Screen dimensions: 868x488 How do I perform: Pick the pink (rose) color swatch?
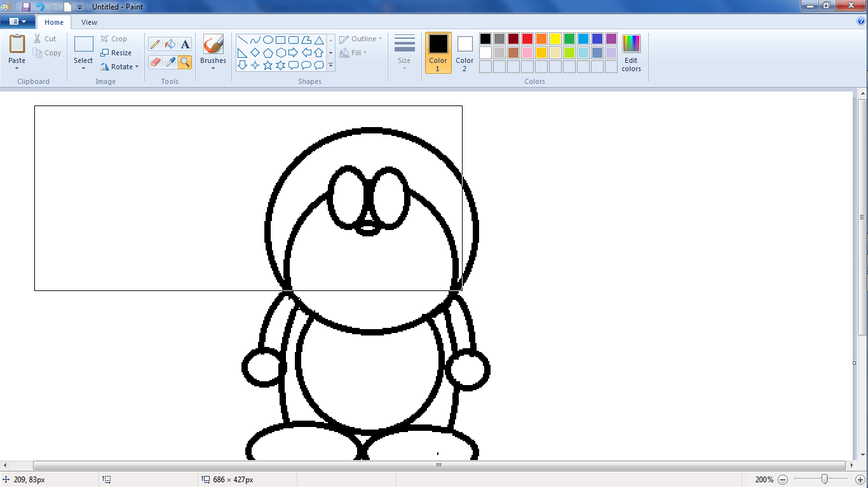coord(527,53)
